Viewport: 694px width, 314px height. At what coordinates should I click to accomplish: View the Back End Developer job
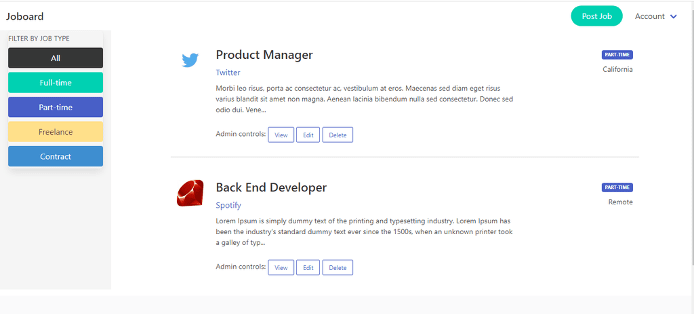click(281, 267)
